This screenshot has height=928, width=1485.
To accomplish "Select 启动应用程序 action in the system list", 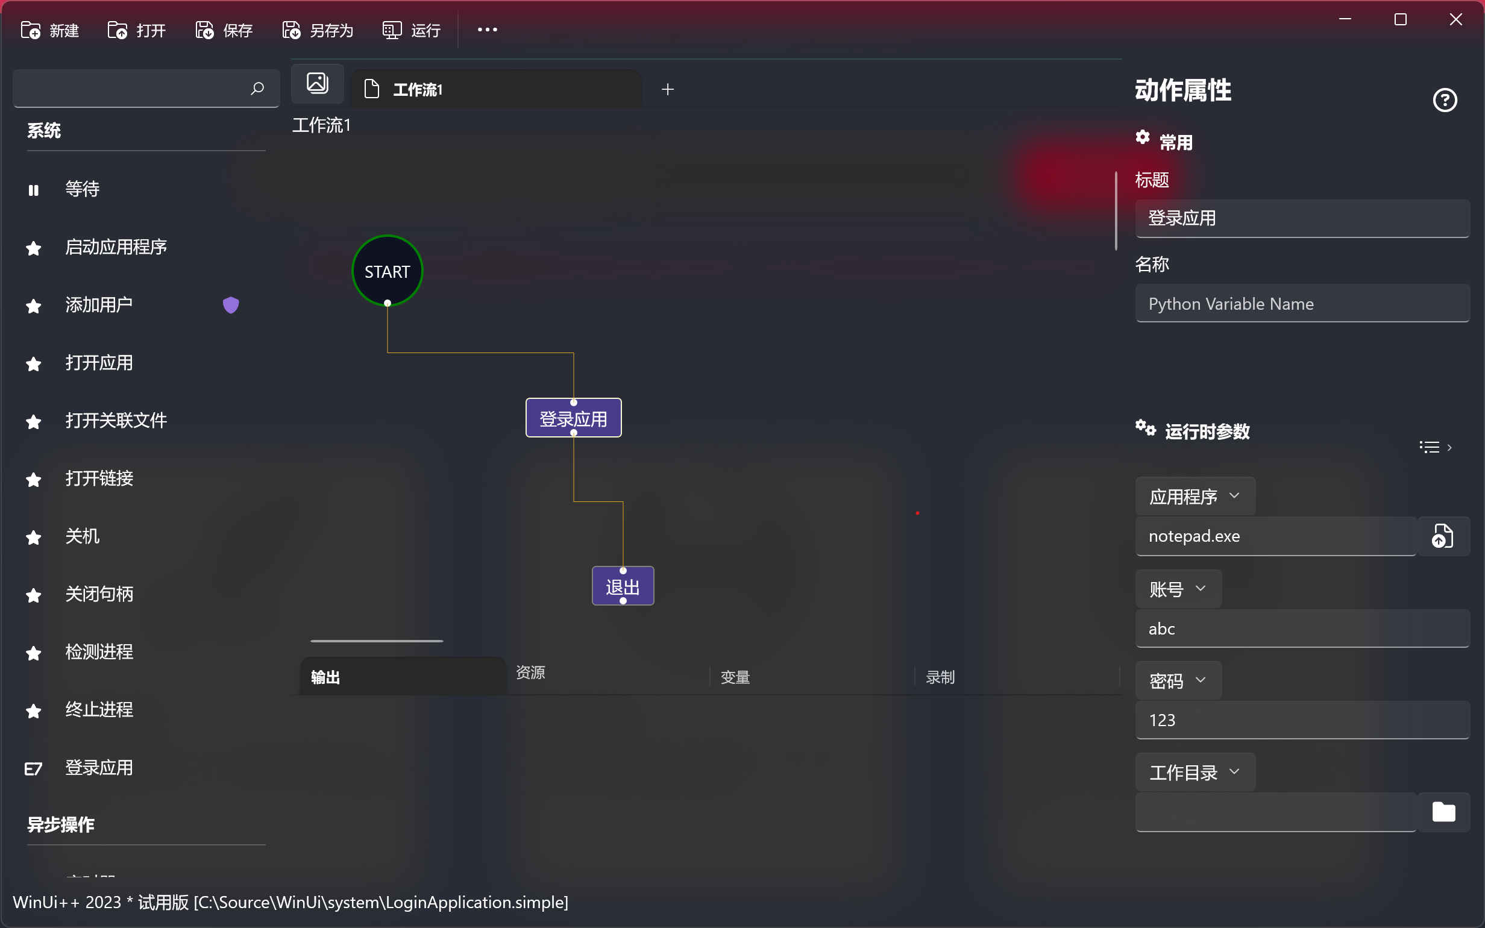I will coord(116,246).
